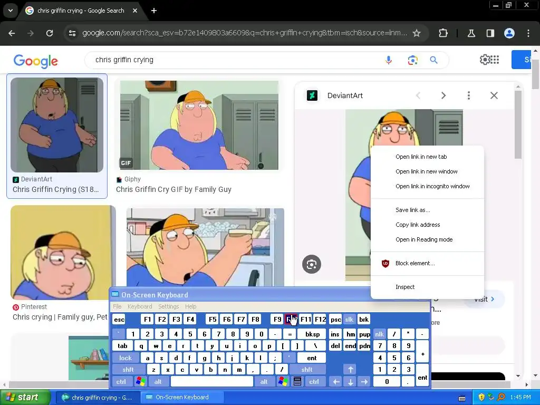Image resolution: width=540 pixels, height=405 pixels.
Task: Click the security shield tray icon
Action: 481,398
